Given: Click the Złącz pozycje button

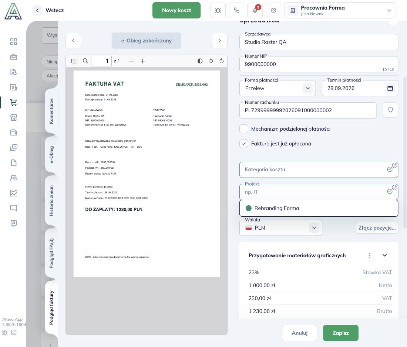Looking at the screenshot, I should pyautogui.click(x=377, y=228).
